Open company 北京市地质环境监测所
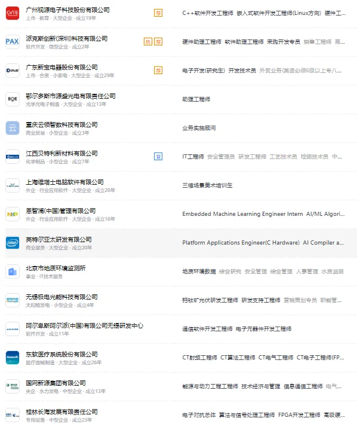Screen dimensions: 357x427 pos(56,269)
